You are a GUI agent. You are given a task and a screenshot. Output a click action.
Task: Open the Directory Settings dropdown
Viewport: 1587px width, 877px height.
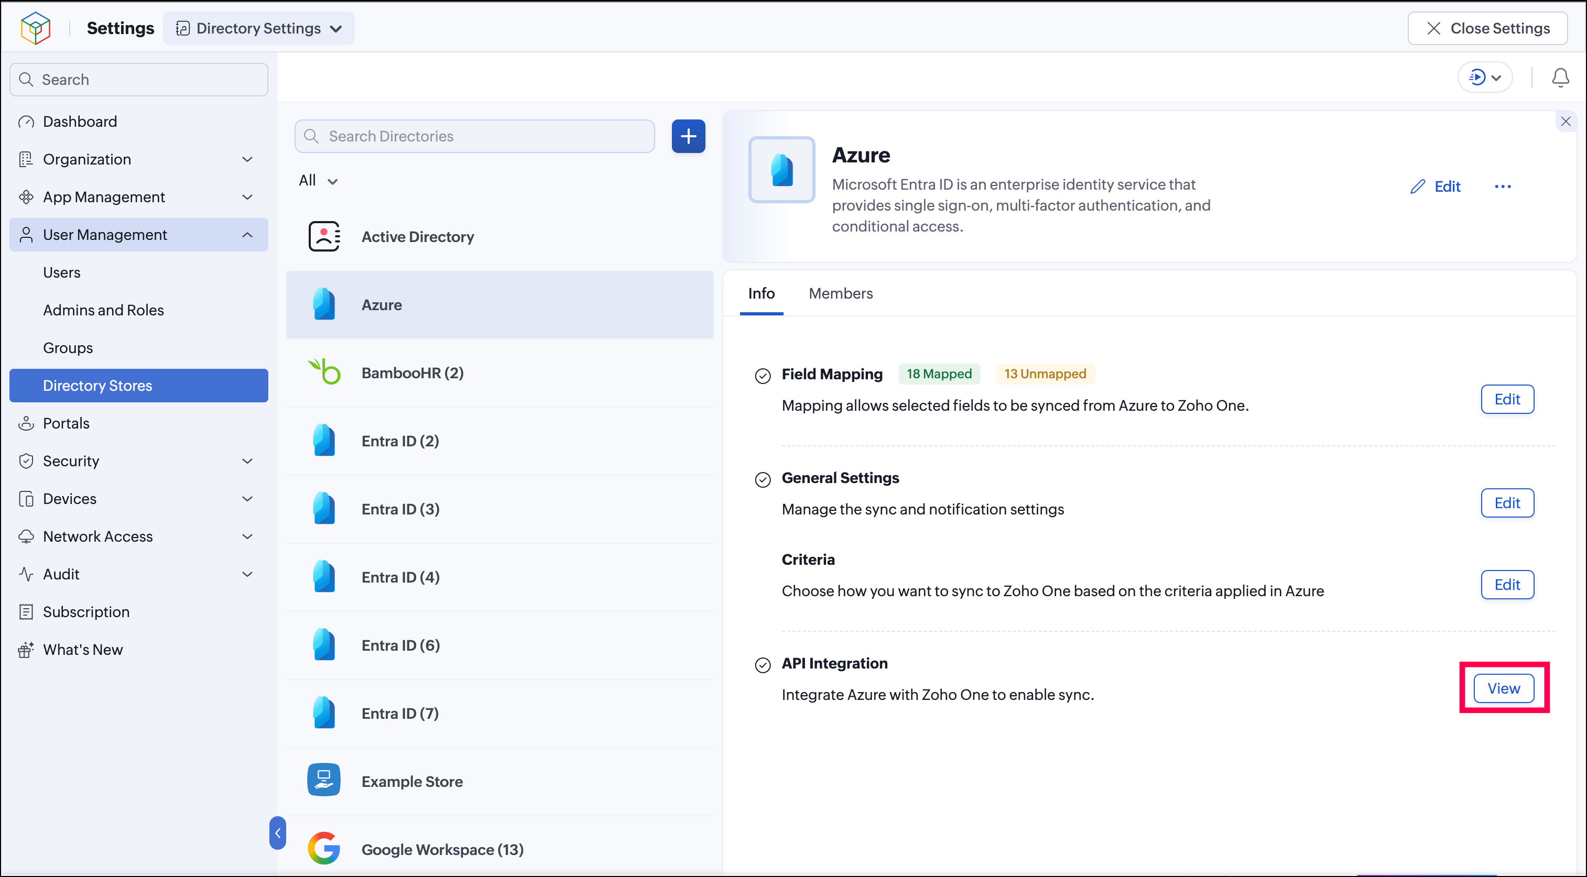259,28
